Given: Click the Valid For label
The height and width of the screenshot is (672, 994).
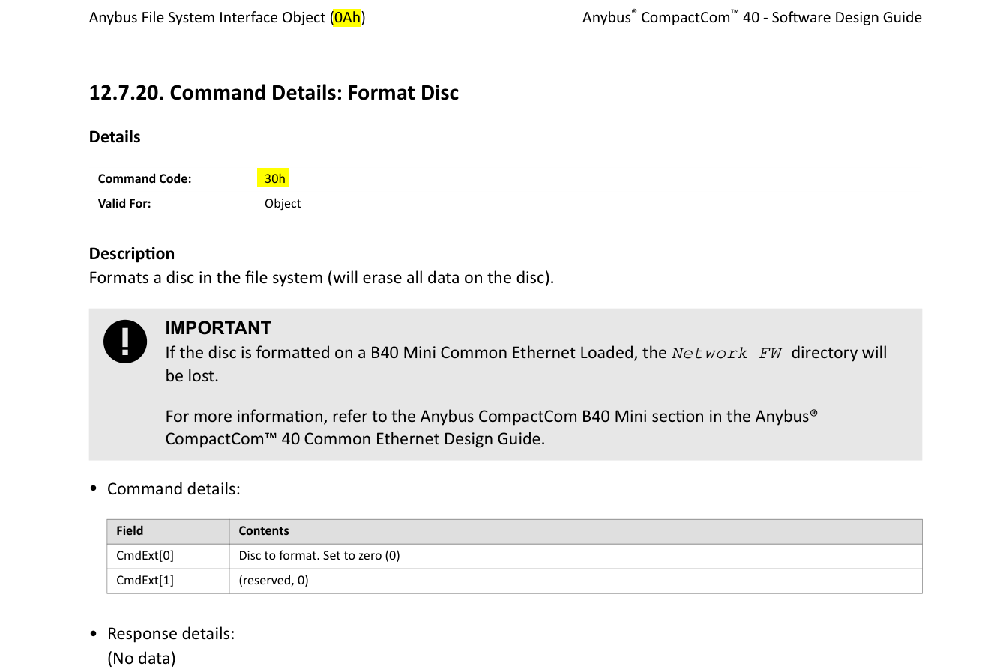Looking at the screenshot, I should 124,203.
